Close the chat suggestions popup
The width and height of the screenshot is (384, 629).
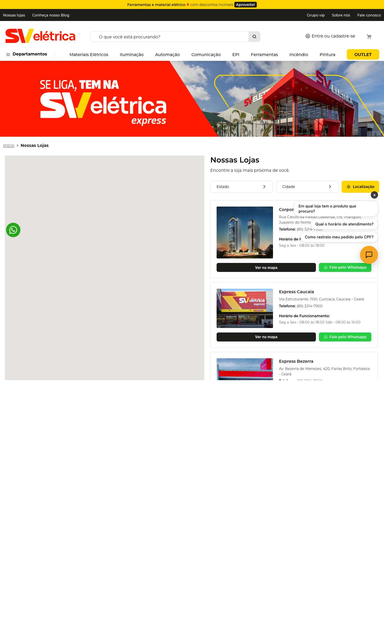click(374, 195)
